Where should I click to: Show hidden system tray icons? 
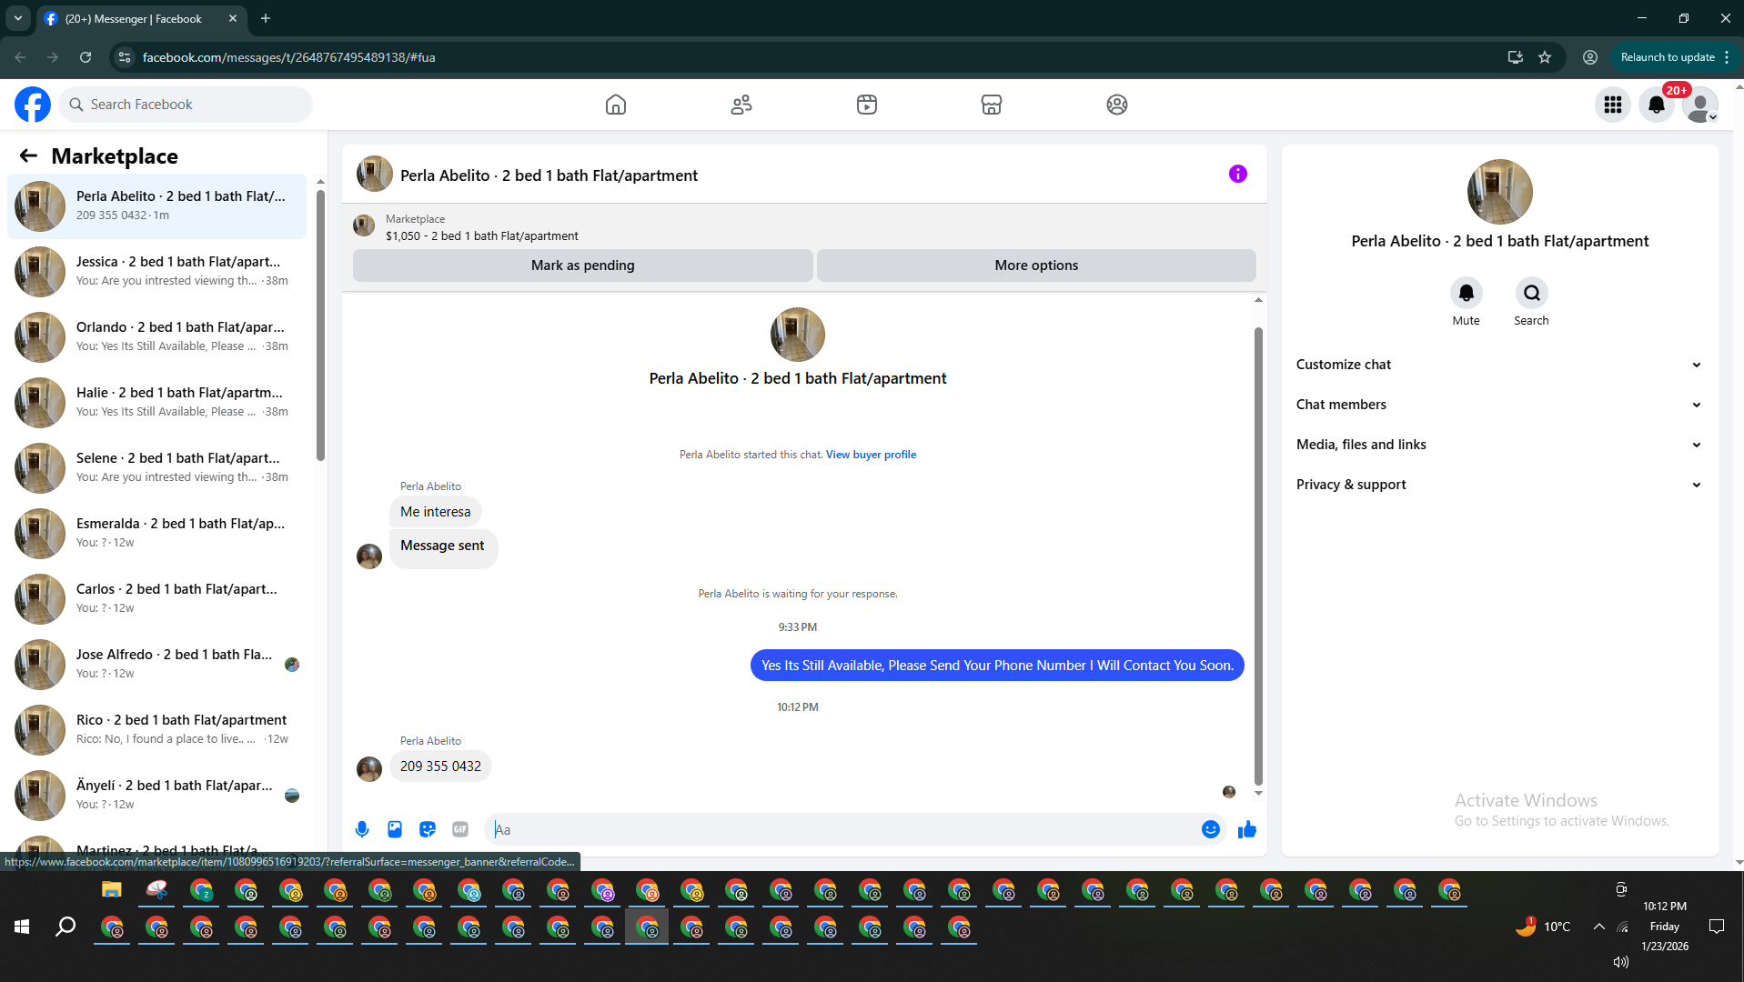[x=1598, y=927]
